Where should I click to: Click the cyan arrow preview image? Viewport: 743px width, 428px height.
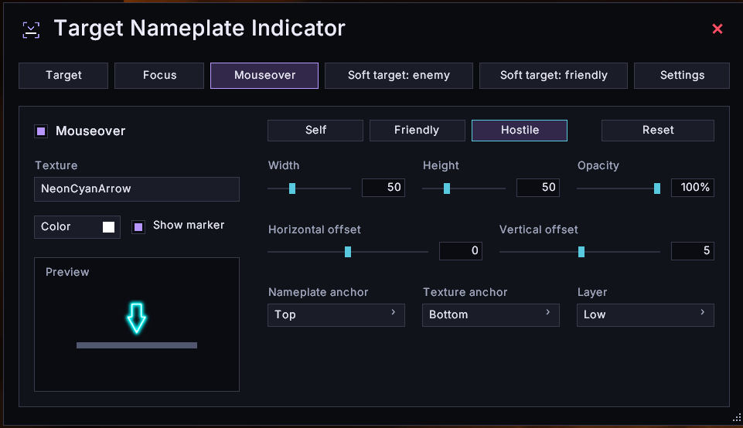point(137,318)
